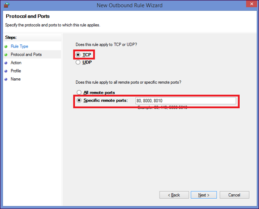Cancel the outbound rule wizard
This screenshot has width=259, height=209.
(x=234, y=195)
